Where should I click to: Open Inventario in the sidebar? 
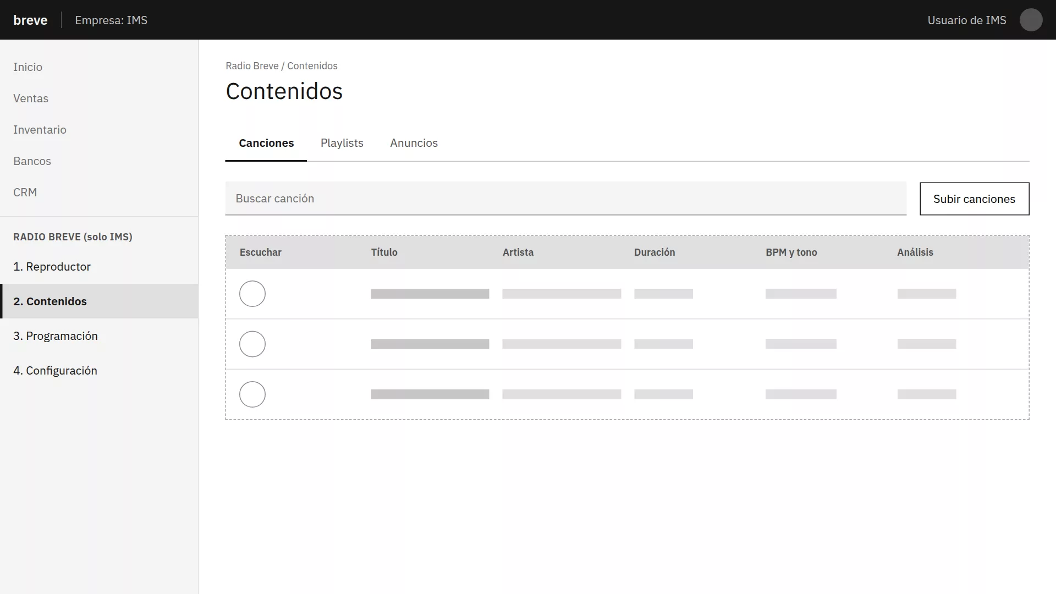(x=40, y=130)
